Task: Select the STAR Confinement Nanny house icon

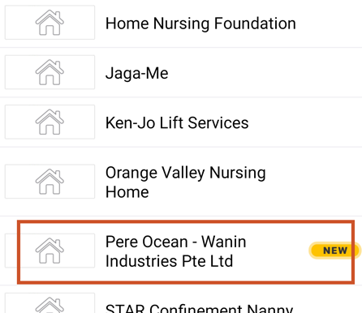Action: [50, 305]
